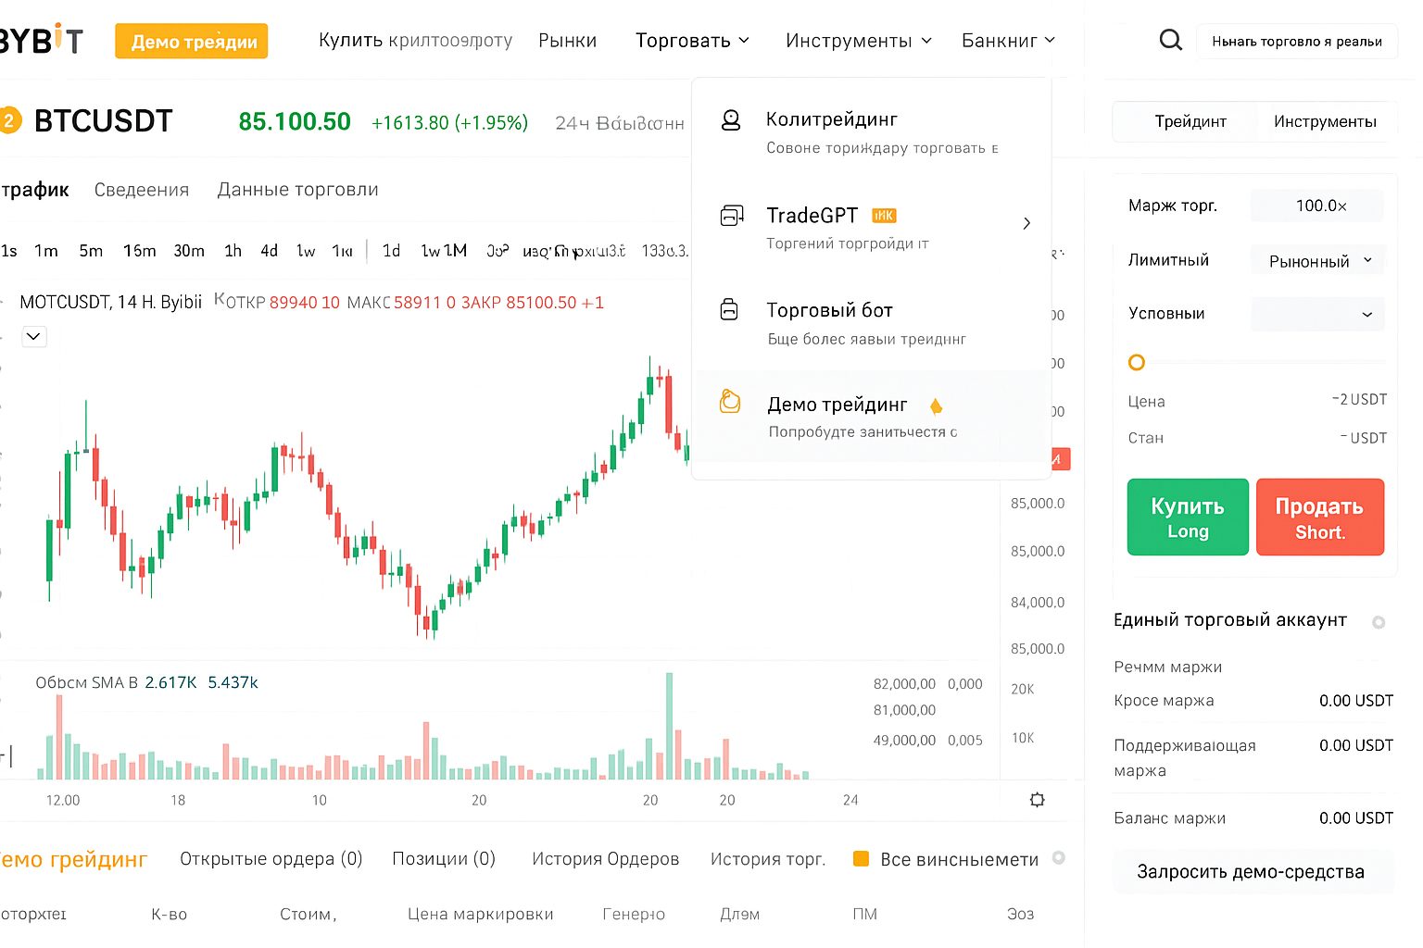Select the 30m timeframe
1423x948 pixels.
189,251
